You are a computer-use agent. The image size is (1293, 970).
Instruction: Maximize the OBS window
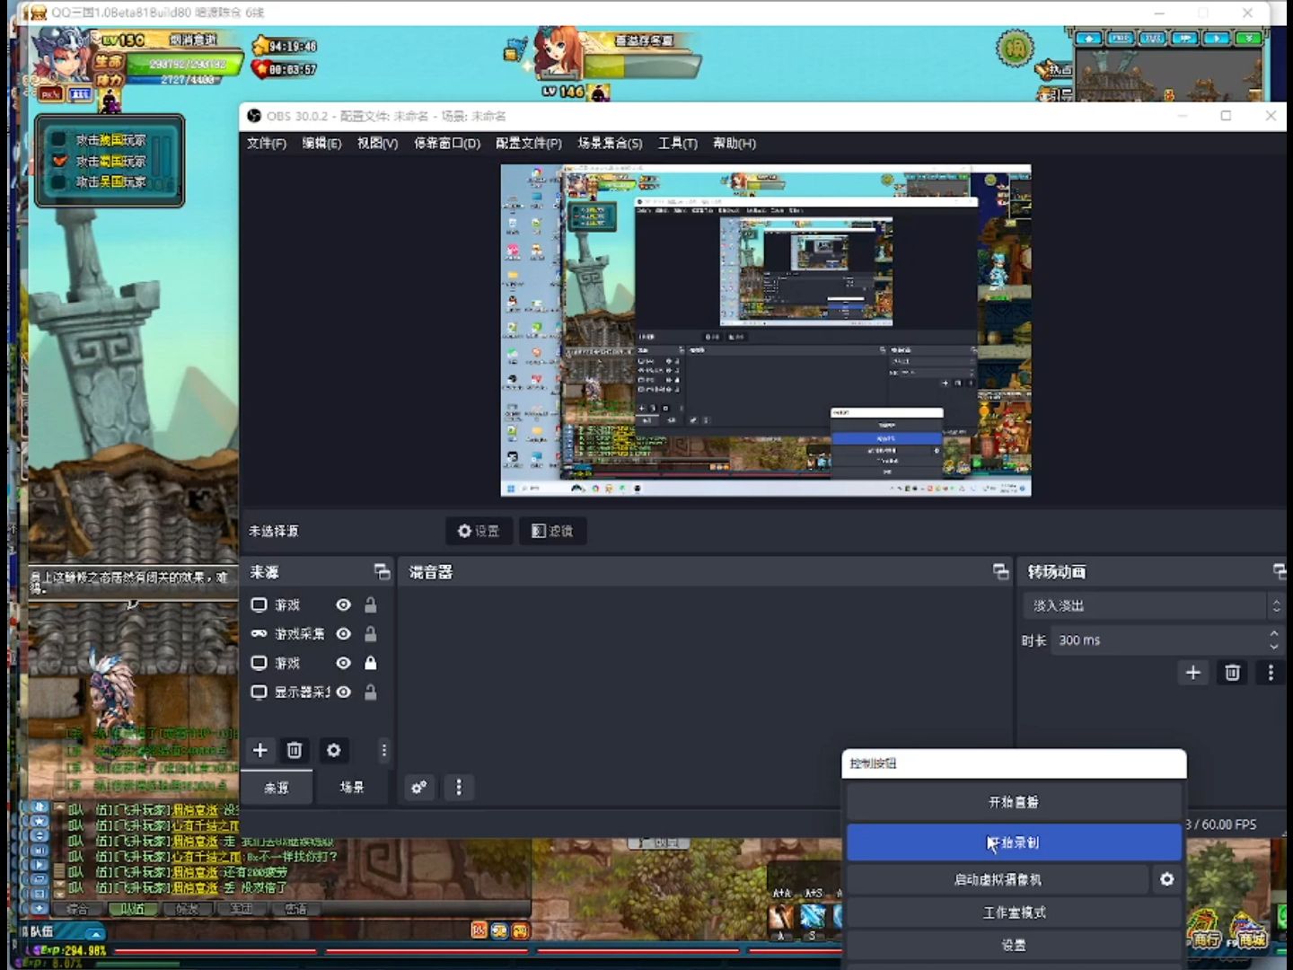point(1226,116)
